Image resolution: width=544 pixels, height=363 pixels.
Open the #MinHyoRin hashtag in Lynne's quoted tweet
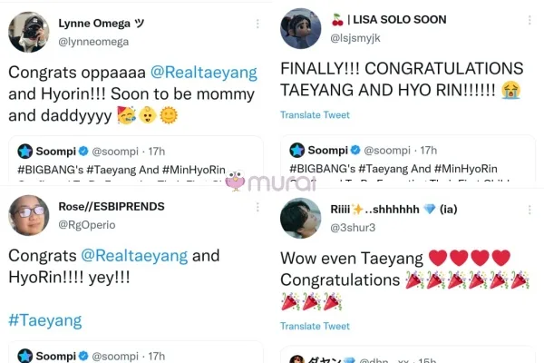194,170
